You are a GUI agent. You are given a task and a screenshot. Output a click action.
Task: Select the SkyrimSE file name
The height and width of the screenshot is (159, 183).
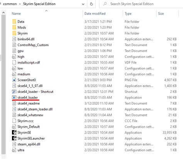click(24, 132)
